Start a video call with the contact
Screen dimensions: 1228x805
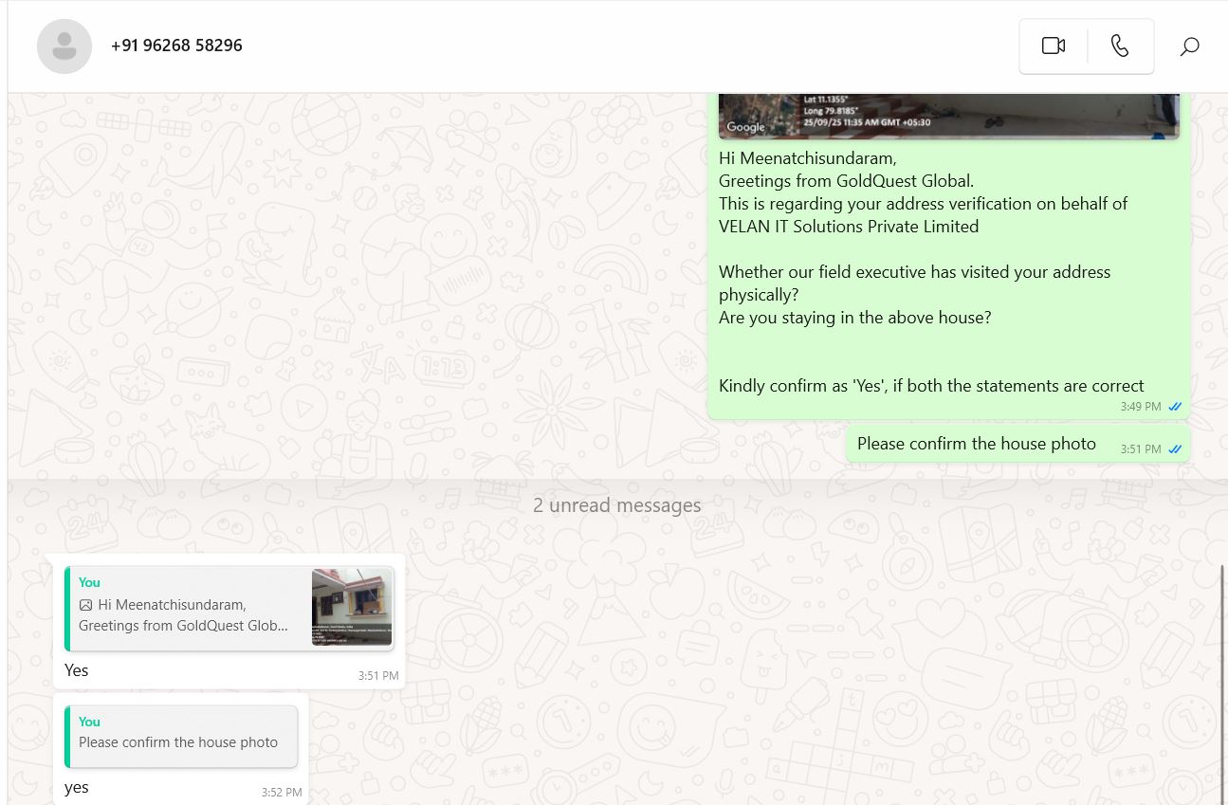click(x=1053, y=46)
